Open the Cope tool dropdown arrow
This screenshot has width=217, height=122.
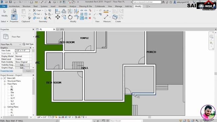coord(42,11)
